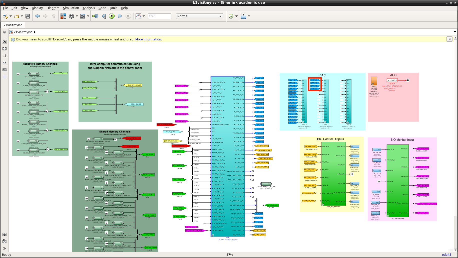Click the Hide/Show Model Browser icon
The width and height of the screenshot is (458, 258).
[5, 32]
